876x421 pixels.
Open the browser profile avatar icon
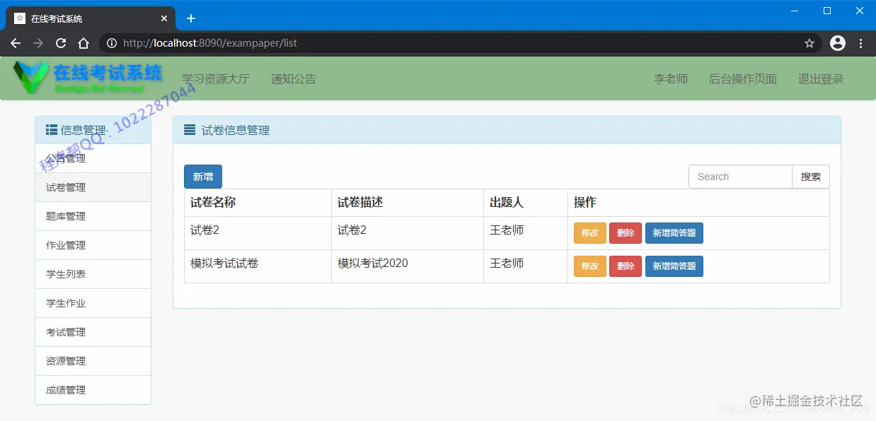(837, 42)
